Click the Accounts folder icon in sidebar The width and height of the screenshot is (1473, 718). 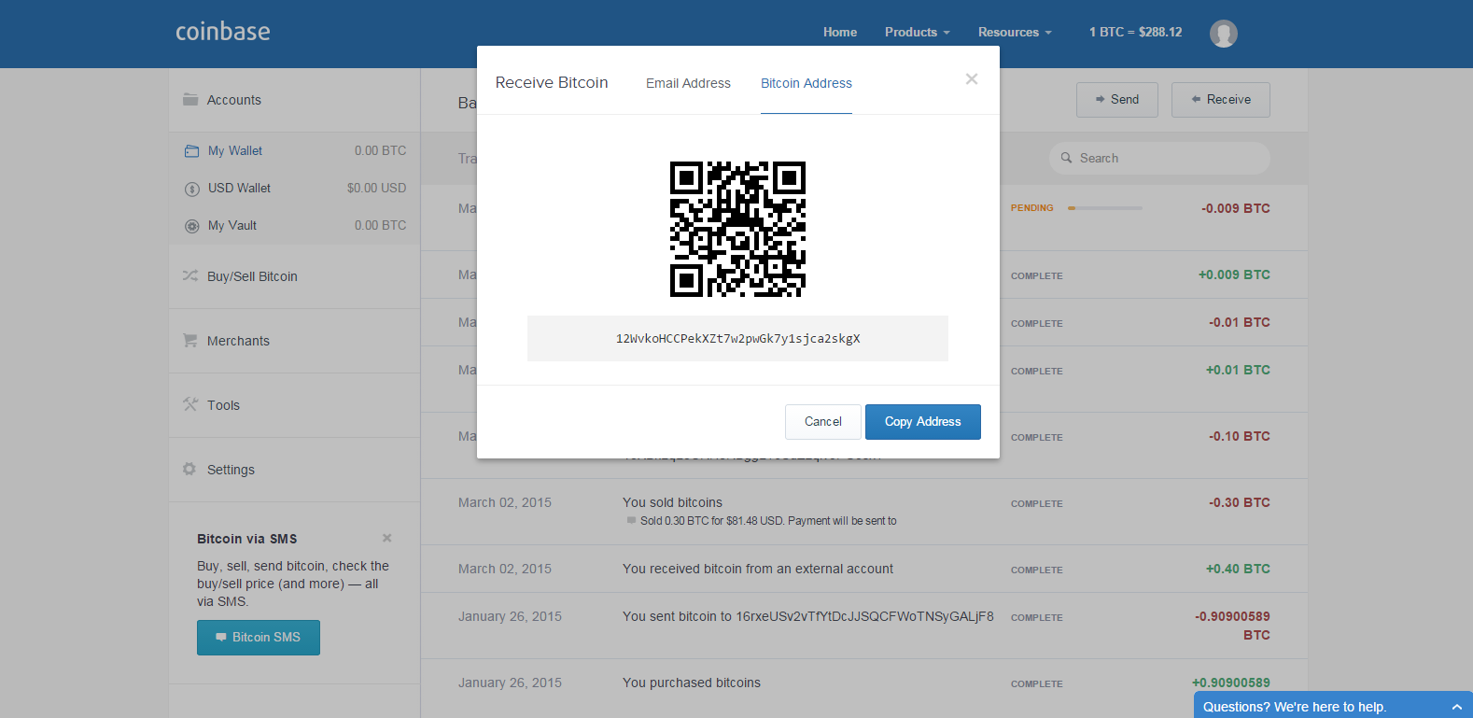[x=190, y=100]
